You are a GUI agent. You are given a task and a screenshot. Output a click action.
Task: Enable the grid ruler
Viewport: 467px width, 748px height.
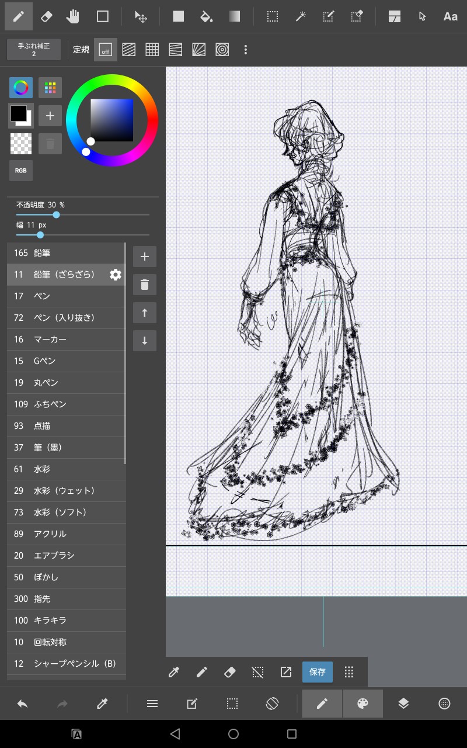point(152,50)
